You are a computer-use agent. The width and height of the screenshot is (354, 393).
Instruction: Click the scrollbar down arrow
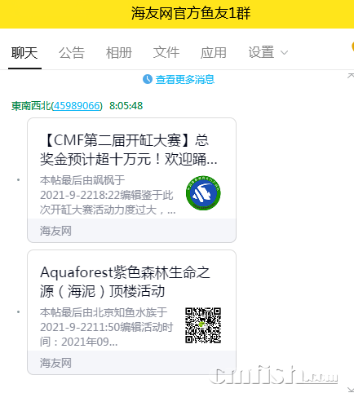point(351,389)
